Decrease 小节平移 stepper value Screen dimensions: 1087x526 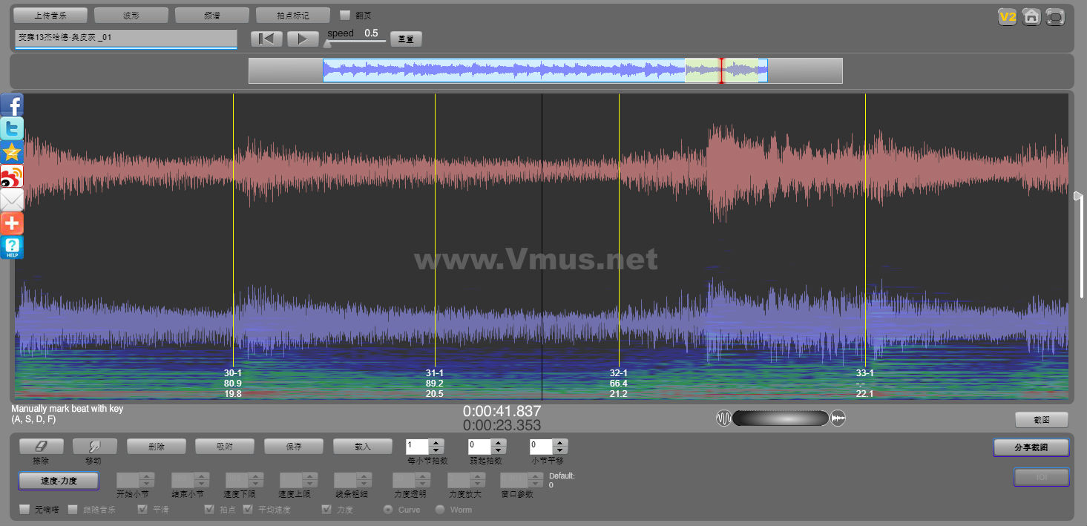561,450
